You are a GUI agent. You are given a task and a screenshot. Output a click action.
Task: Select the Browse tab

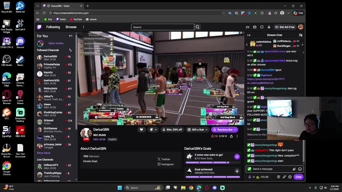tap(71, 27)
